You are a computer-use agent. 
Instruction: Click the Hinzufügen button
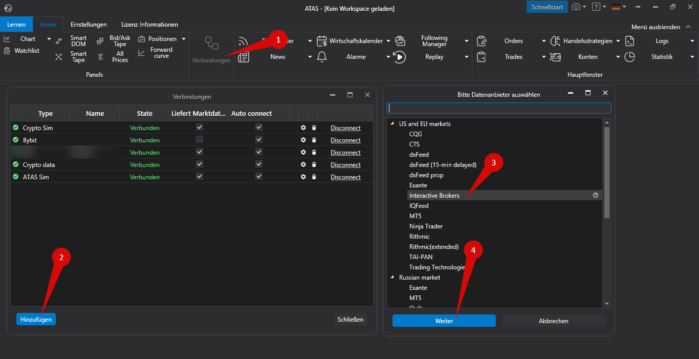pos(36,319)
